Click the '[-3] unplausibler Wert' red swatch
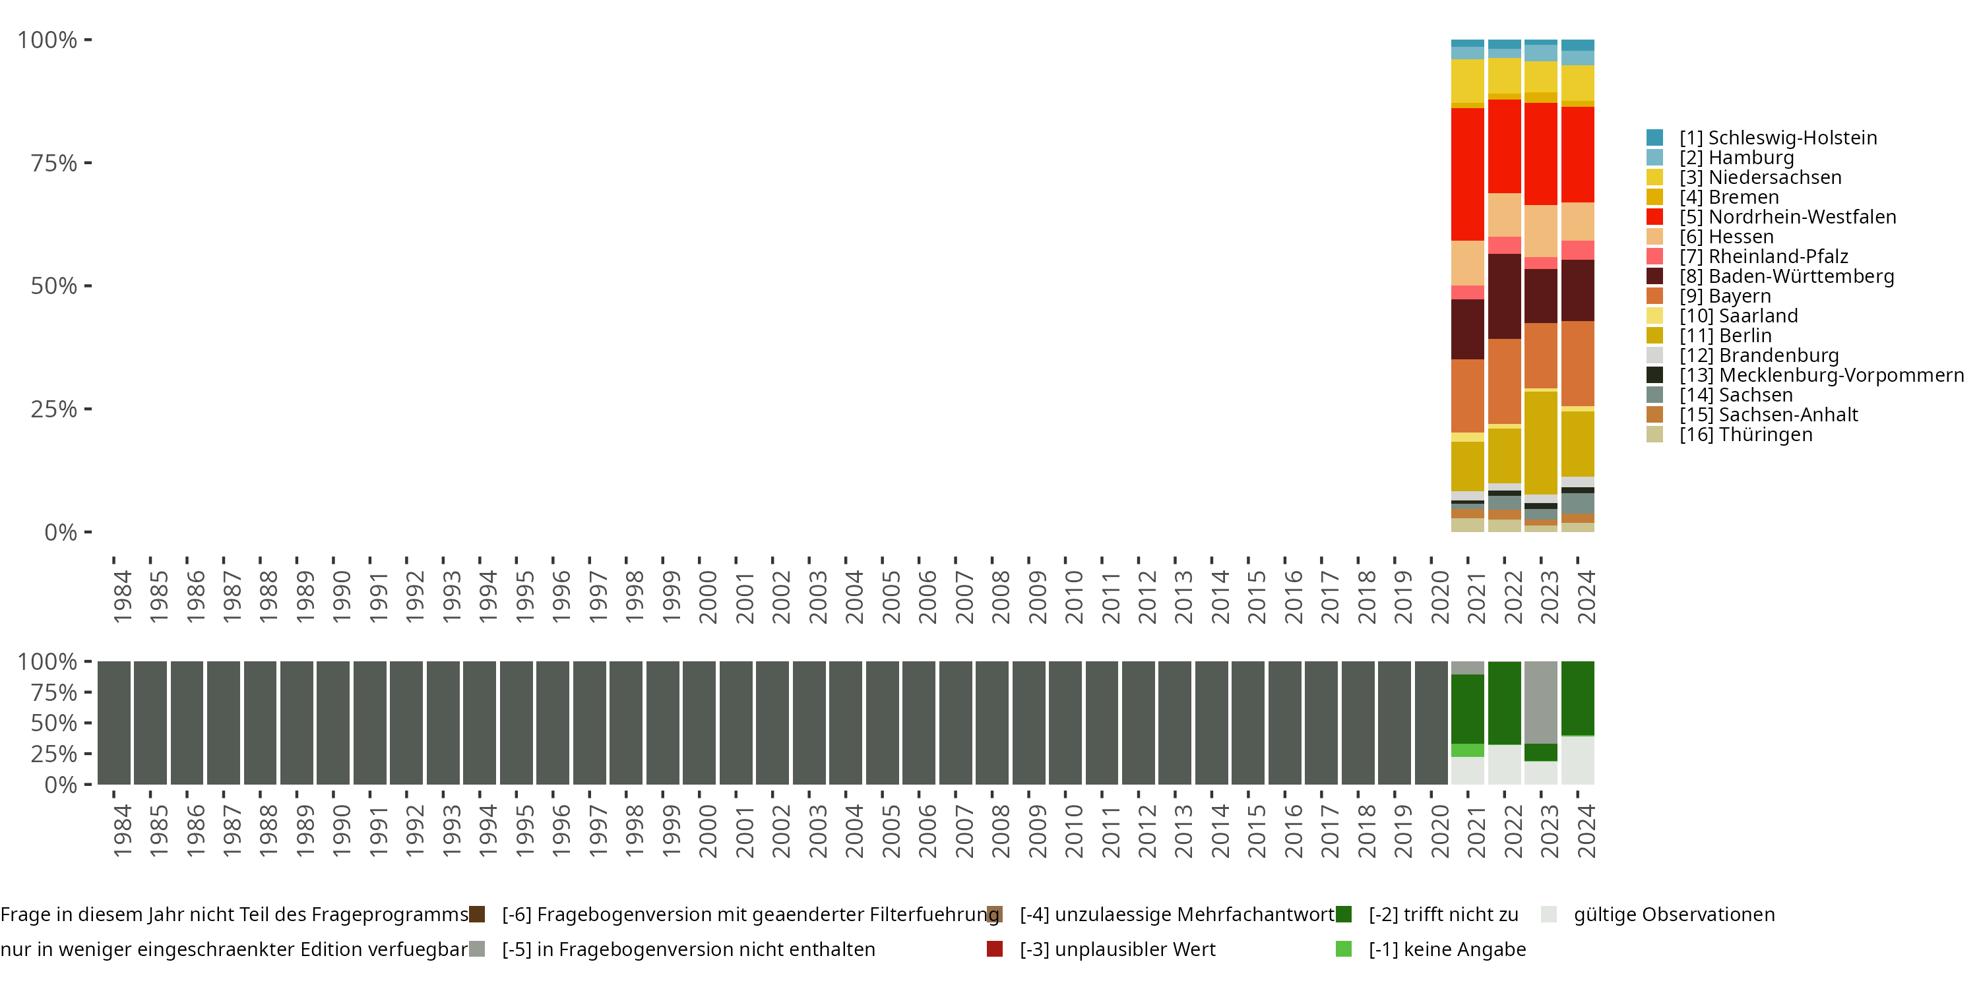Viewport: 1979px width, 989px height. pos(995,949)
